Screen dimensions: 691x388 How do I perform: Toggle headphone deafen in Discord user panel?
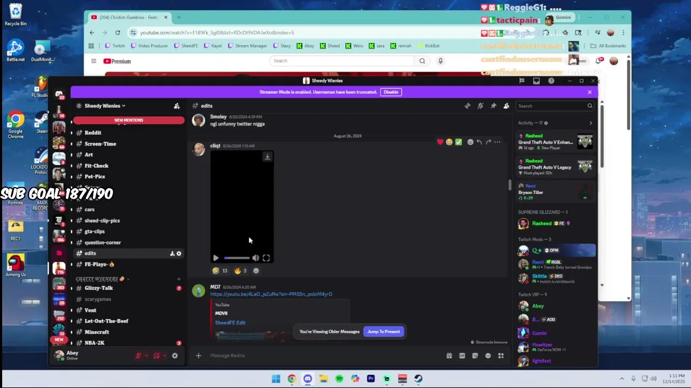(x=157, y=356)
